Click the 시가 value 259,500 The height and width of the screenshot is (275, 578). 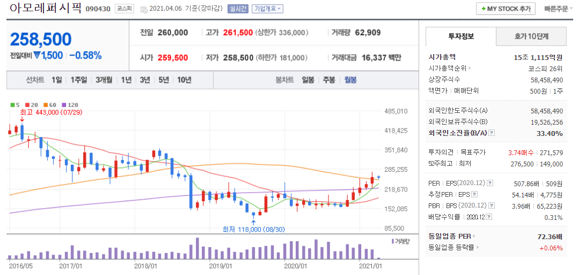(x=173, y=58)
